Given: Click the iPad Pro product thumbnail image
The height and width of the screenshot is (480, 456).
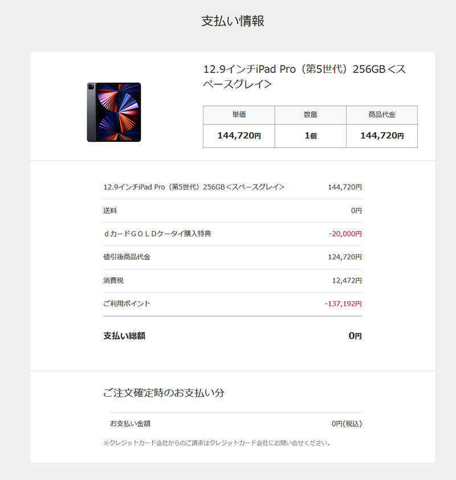Looking at the screenshot, I should pyautogui.click(x=114, y=112).
